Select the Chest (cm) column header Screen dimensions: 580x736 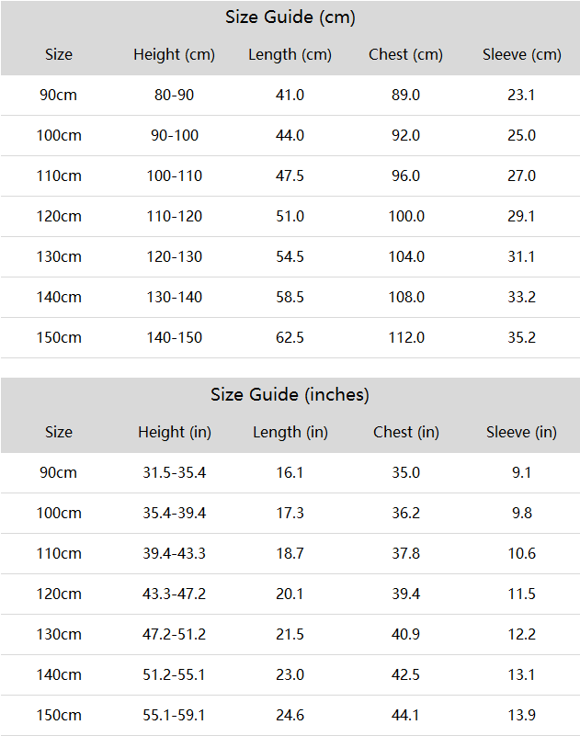pyautogui.click(x=405, y=55)
